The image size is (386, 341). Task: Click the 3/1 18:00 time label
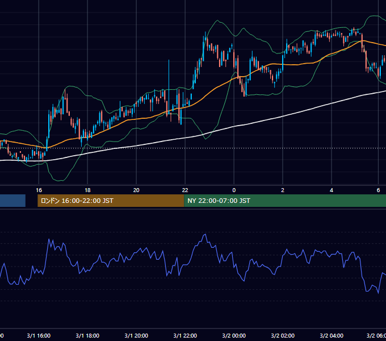[87, 335]
